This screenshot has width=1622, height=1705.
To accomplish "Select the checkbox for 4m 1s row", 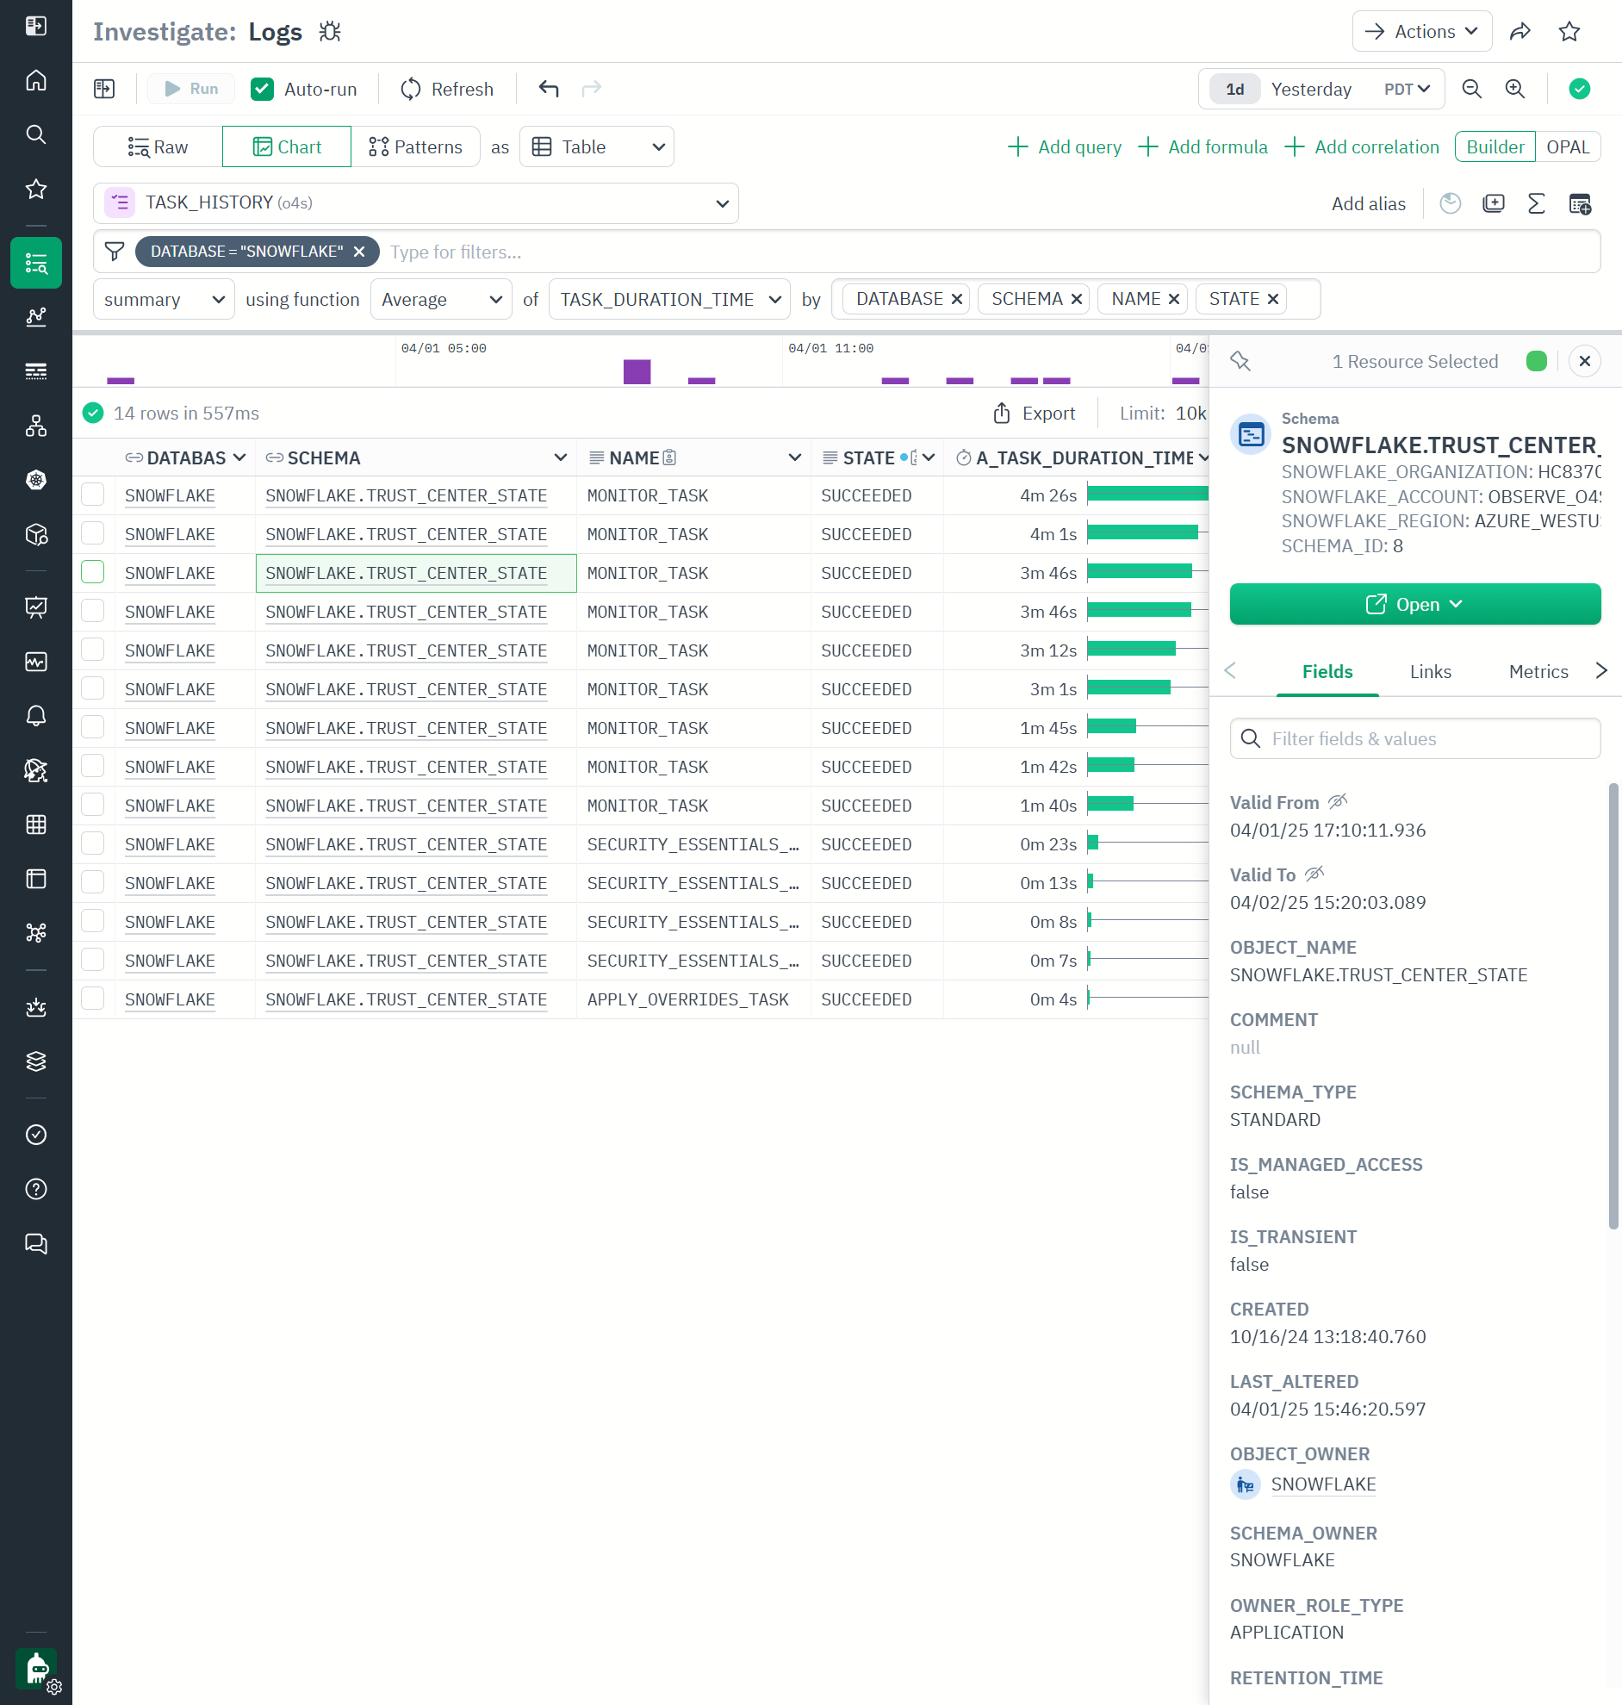I will [92, 533].
